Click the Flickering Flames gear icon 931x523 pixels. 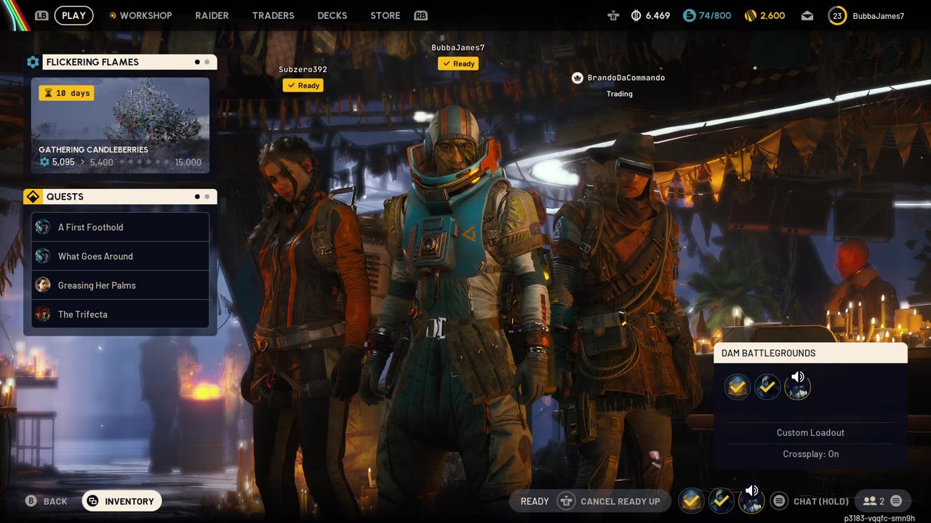click(x=33, y=62)
